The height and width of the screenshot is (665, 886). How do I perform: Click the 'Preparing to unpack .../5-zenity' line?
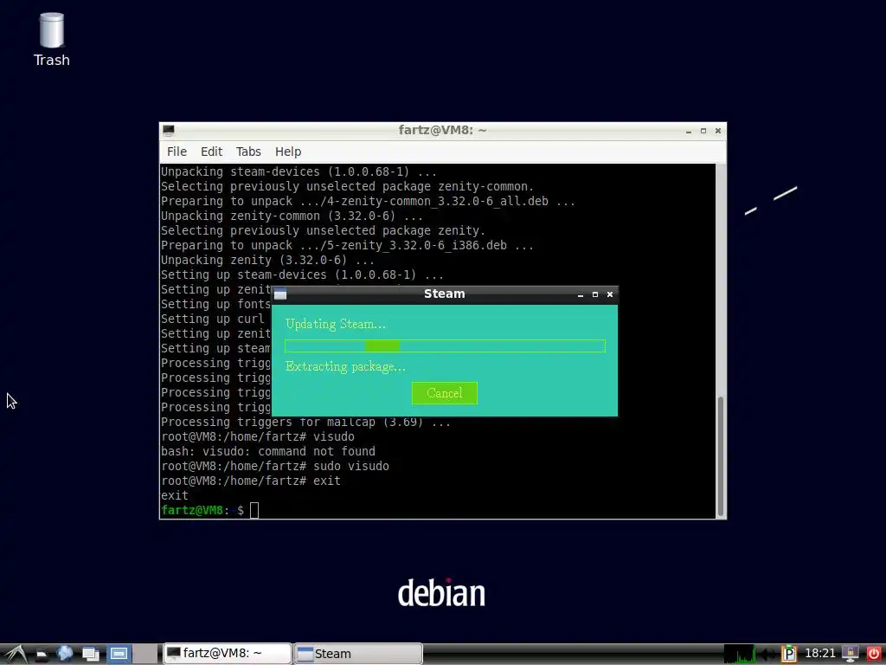coord(348,245)
